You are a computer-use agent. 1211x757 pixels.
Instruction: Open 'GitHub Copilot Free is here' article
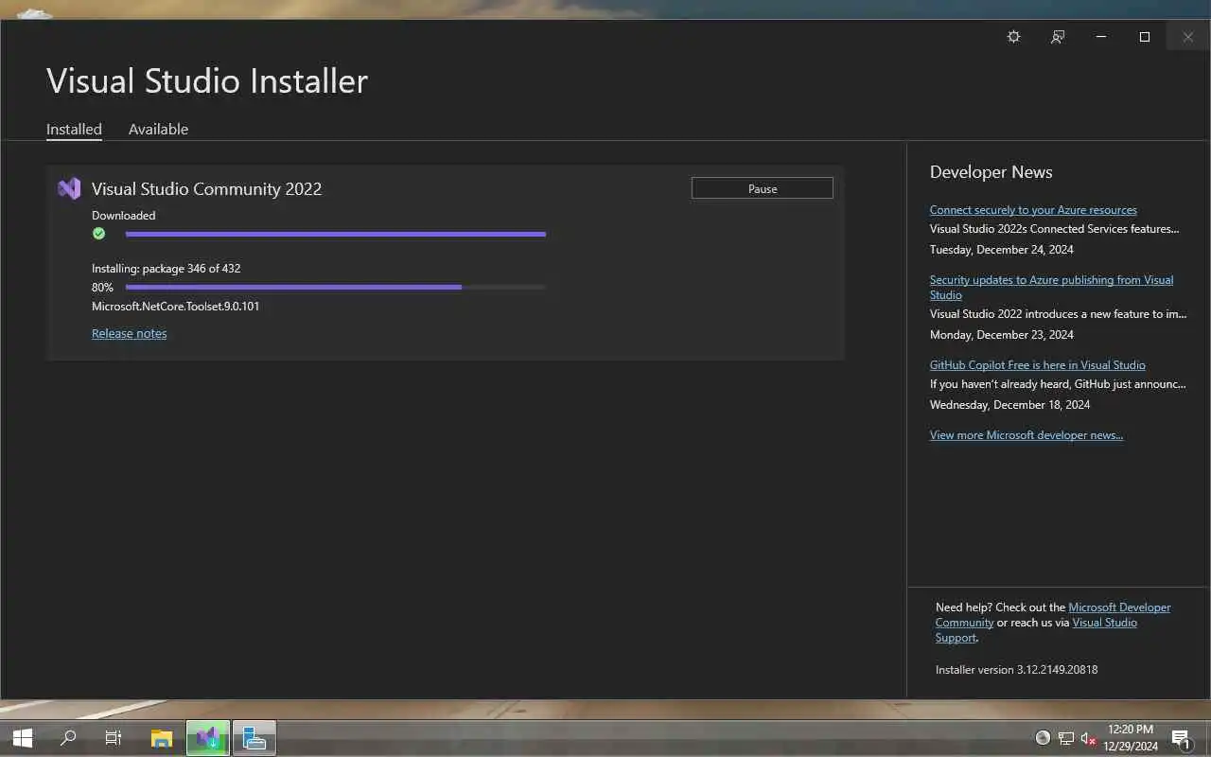(1038, 365)
